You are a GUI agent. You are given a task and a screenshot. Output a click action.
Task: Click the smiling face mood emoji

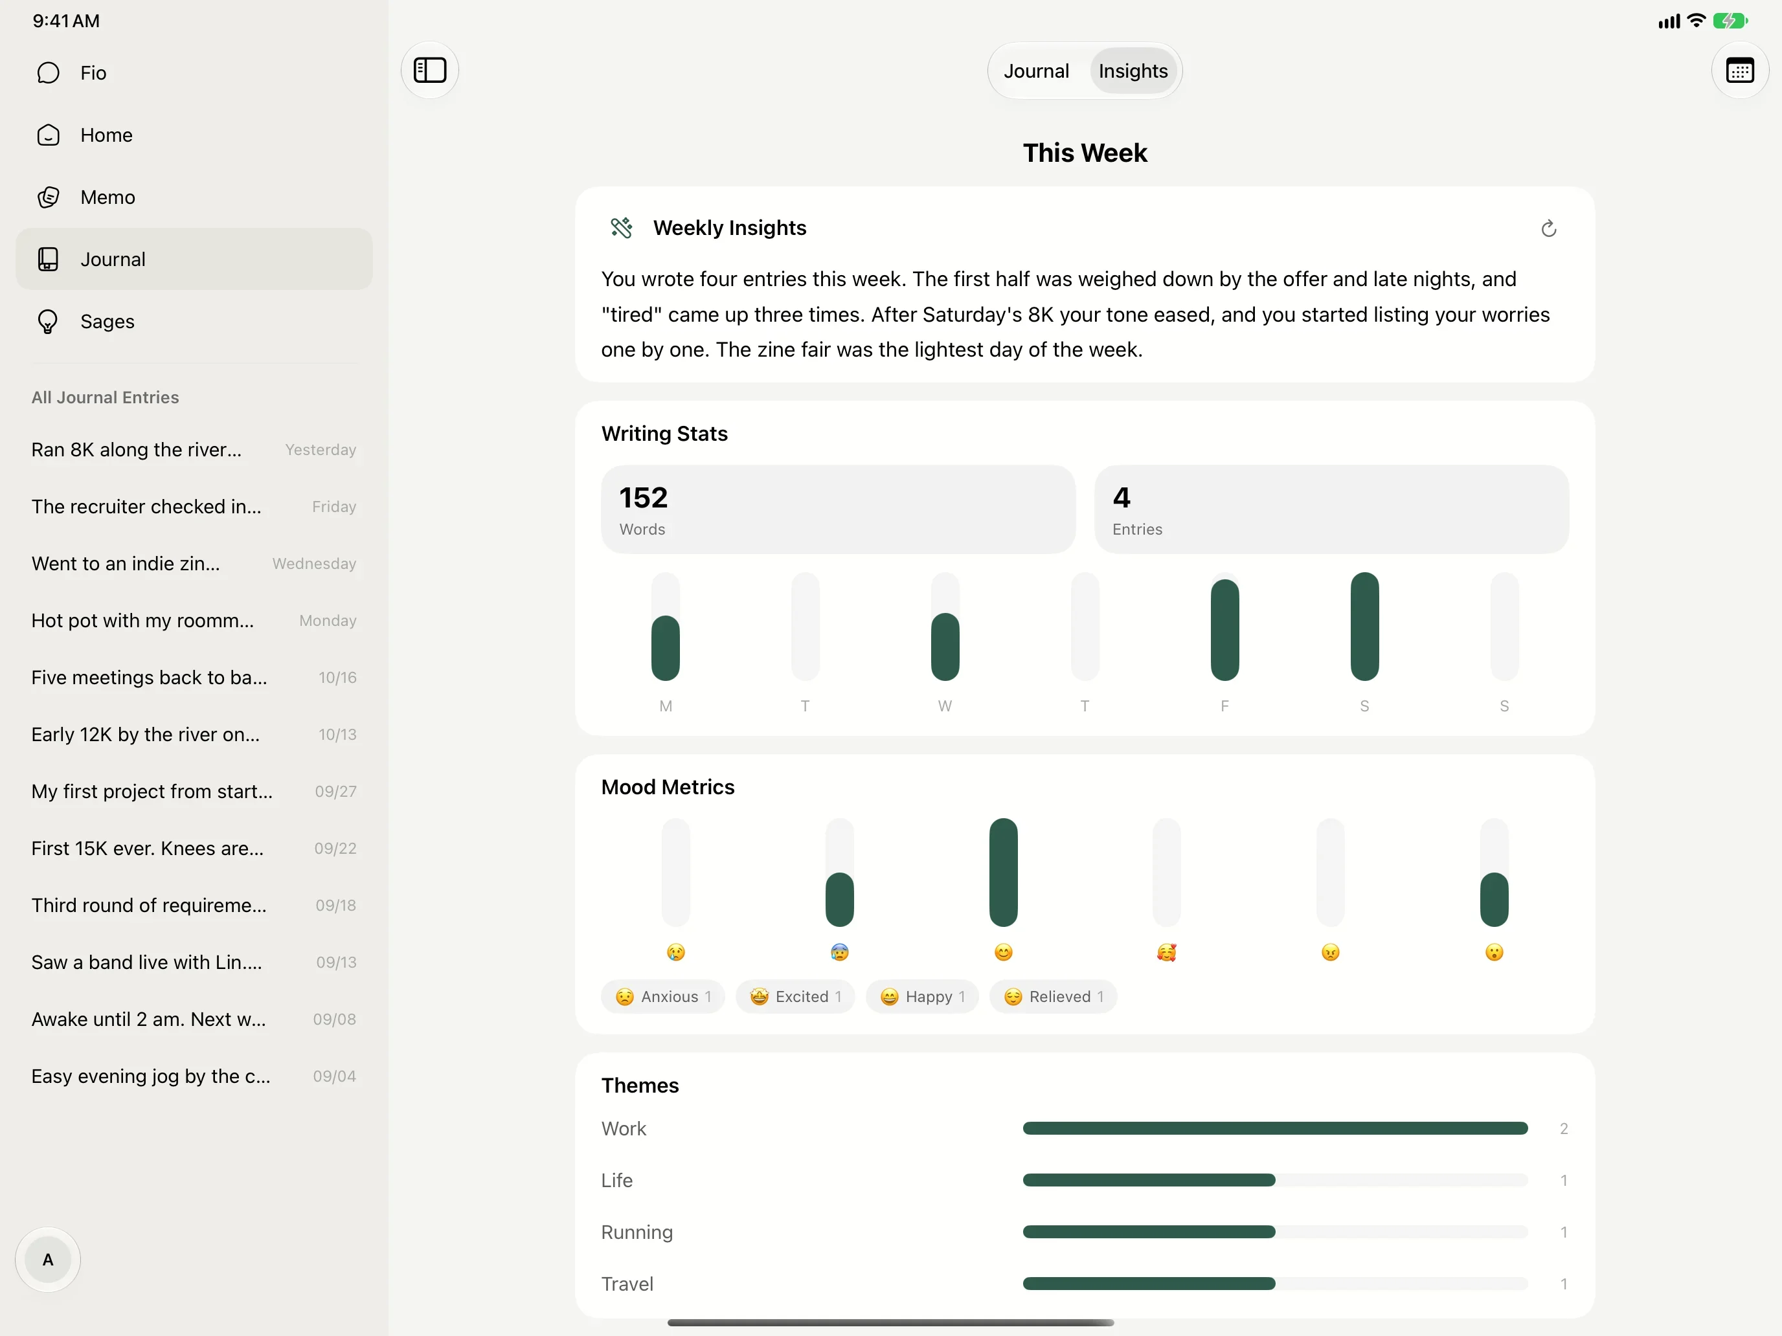1003,953
